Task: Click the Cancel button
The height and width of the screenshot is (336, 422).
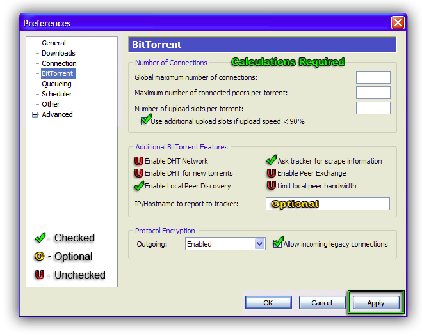Action: [322, 303]
